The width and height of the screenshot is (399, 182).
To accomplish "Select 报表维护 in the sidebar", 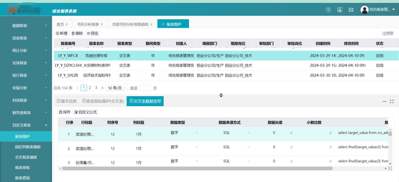I will point(26,137).
